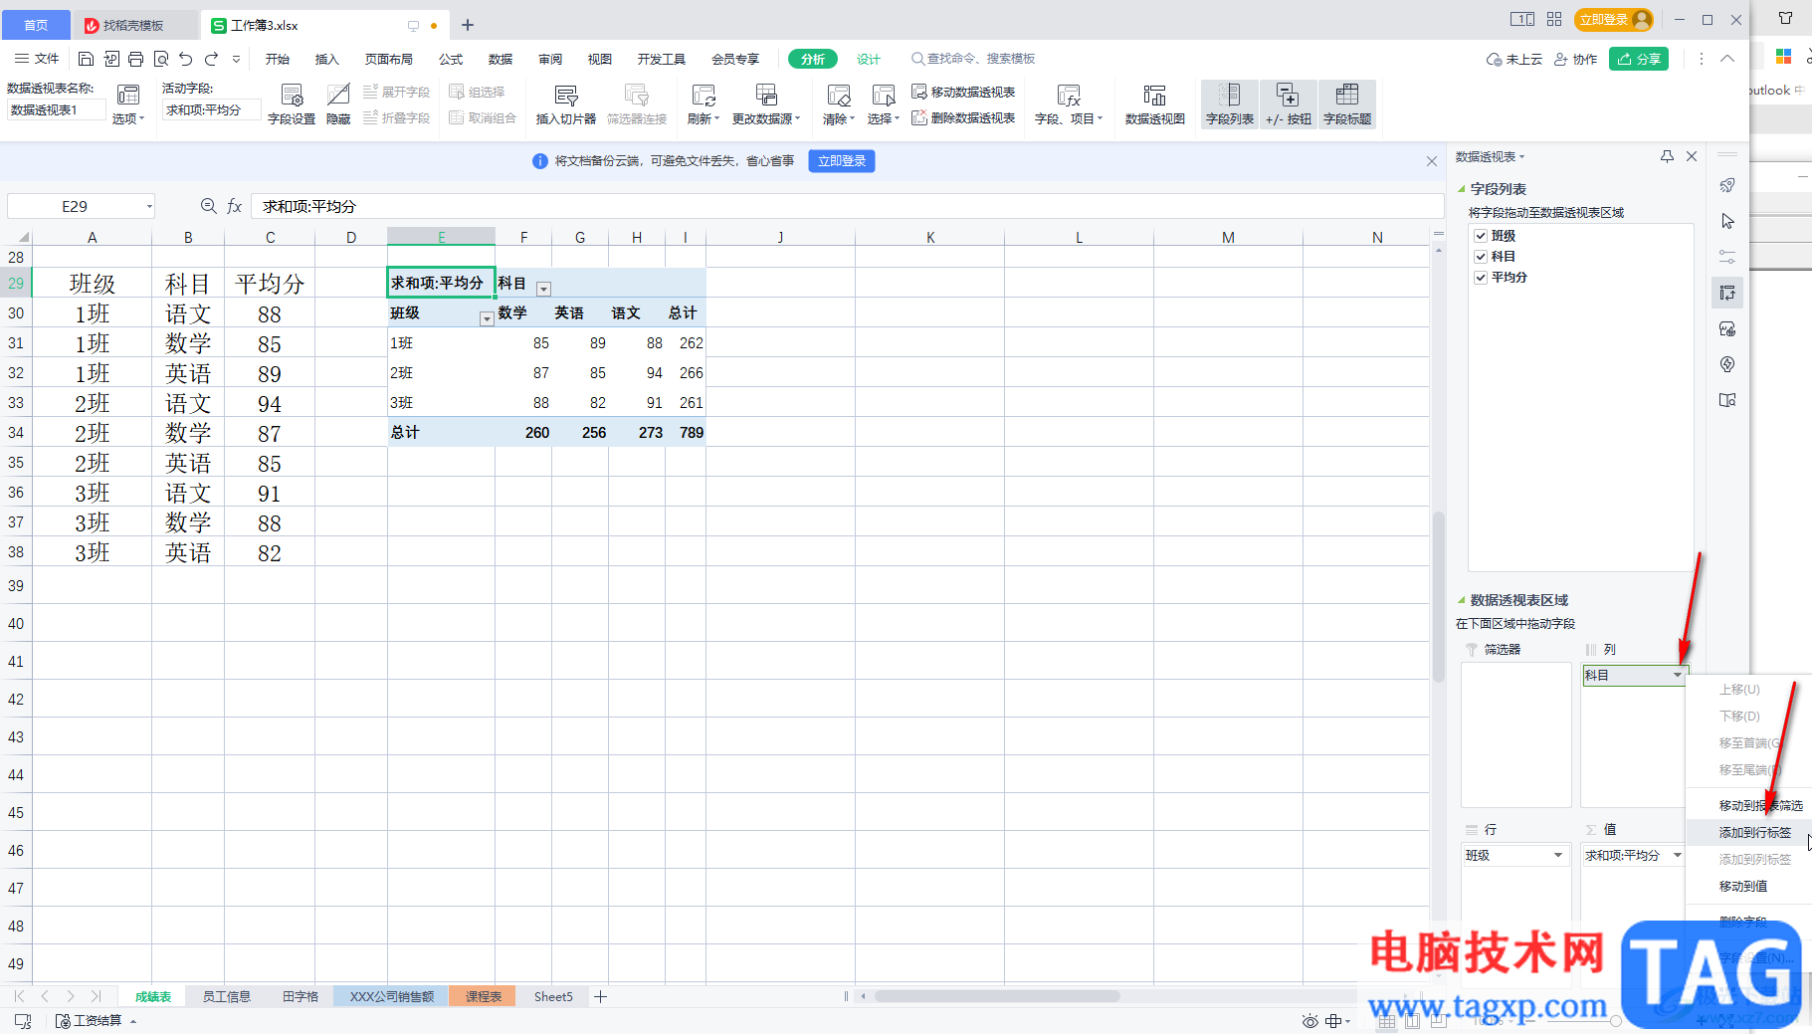
Task: Toggle +/- 按钮 display
Action: coord(1288,104)
